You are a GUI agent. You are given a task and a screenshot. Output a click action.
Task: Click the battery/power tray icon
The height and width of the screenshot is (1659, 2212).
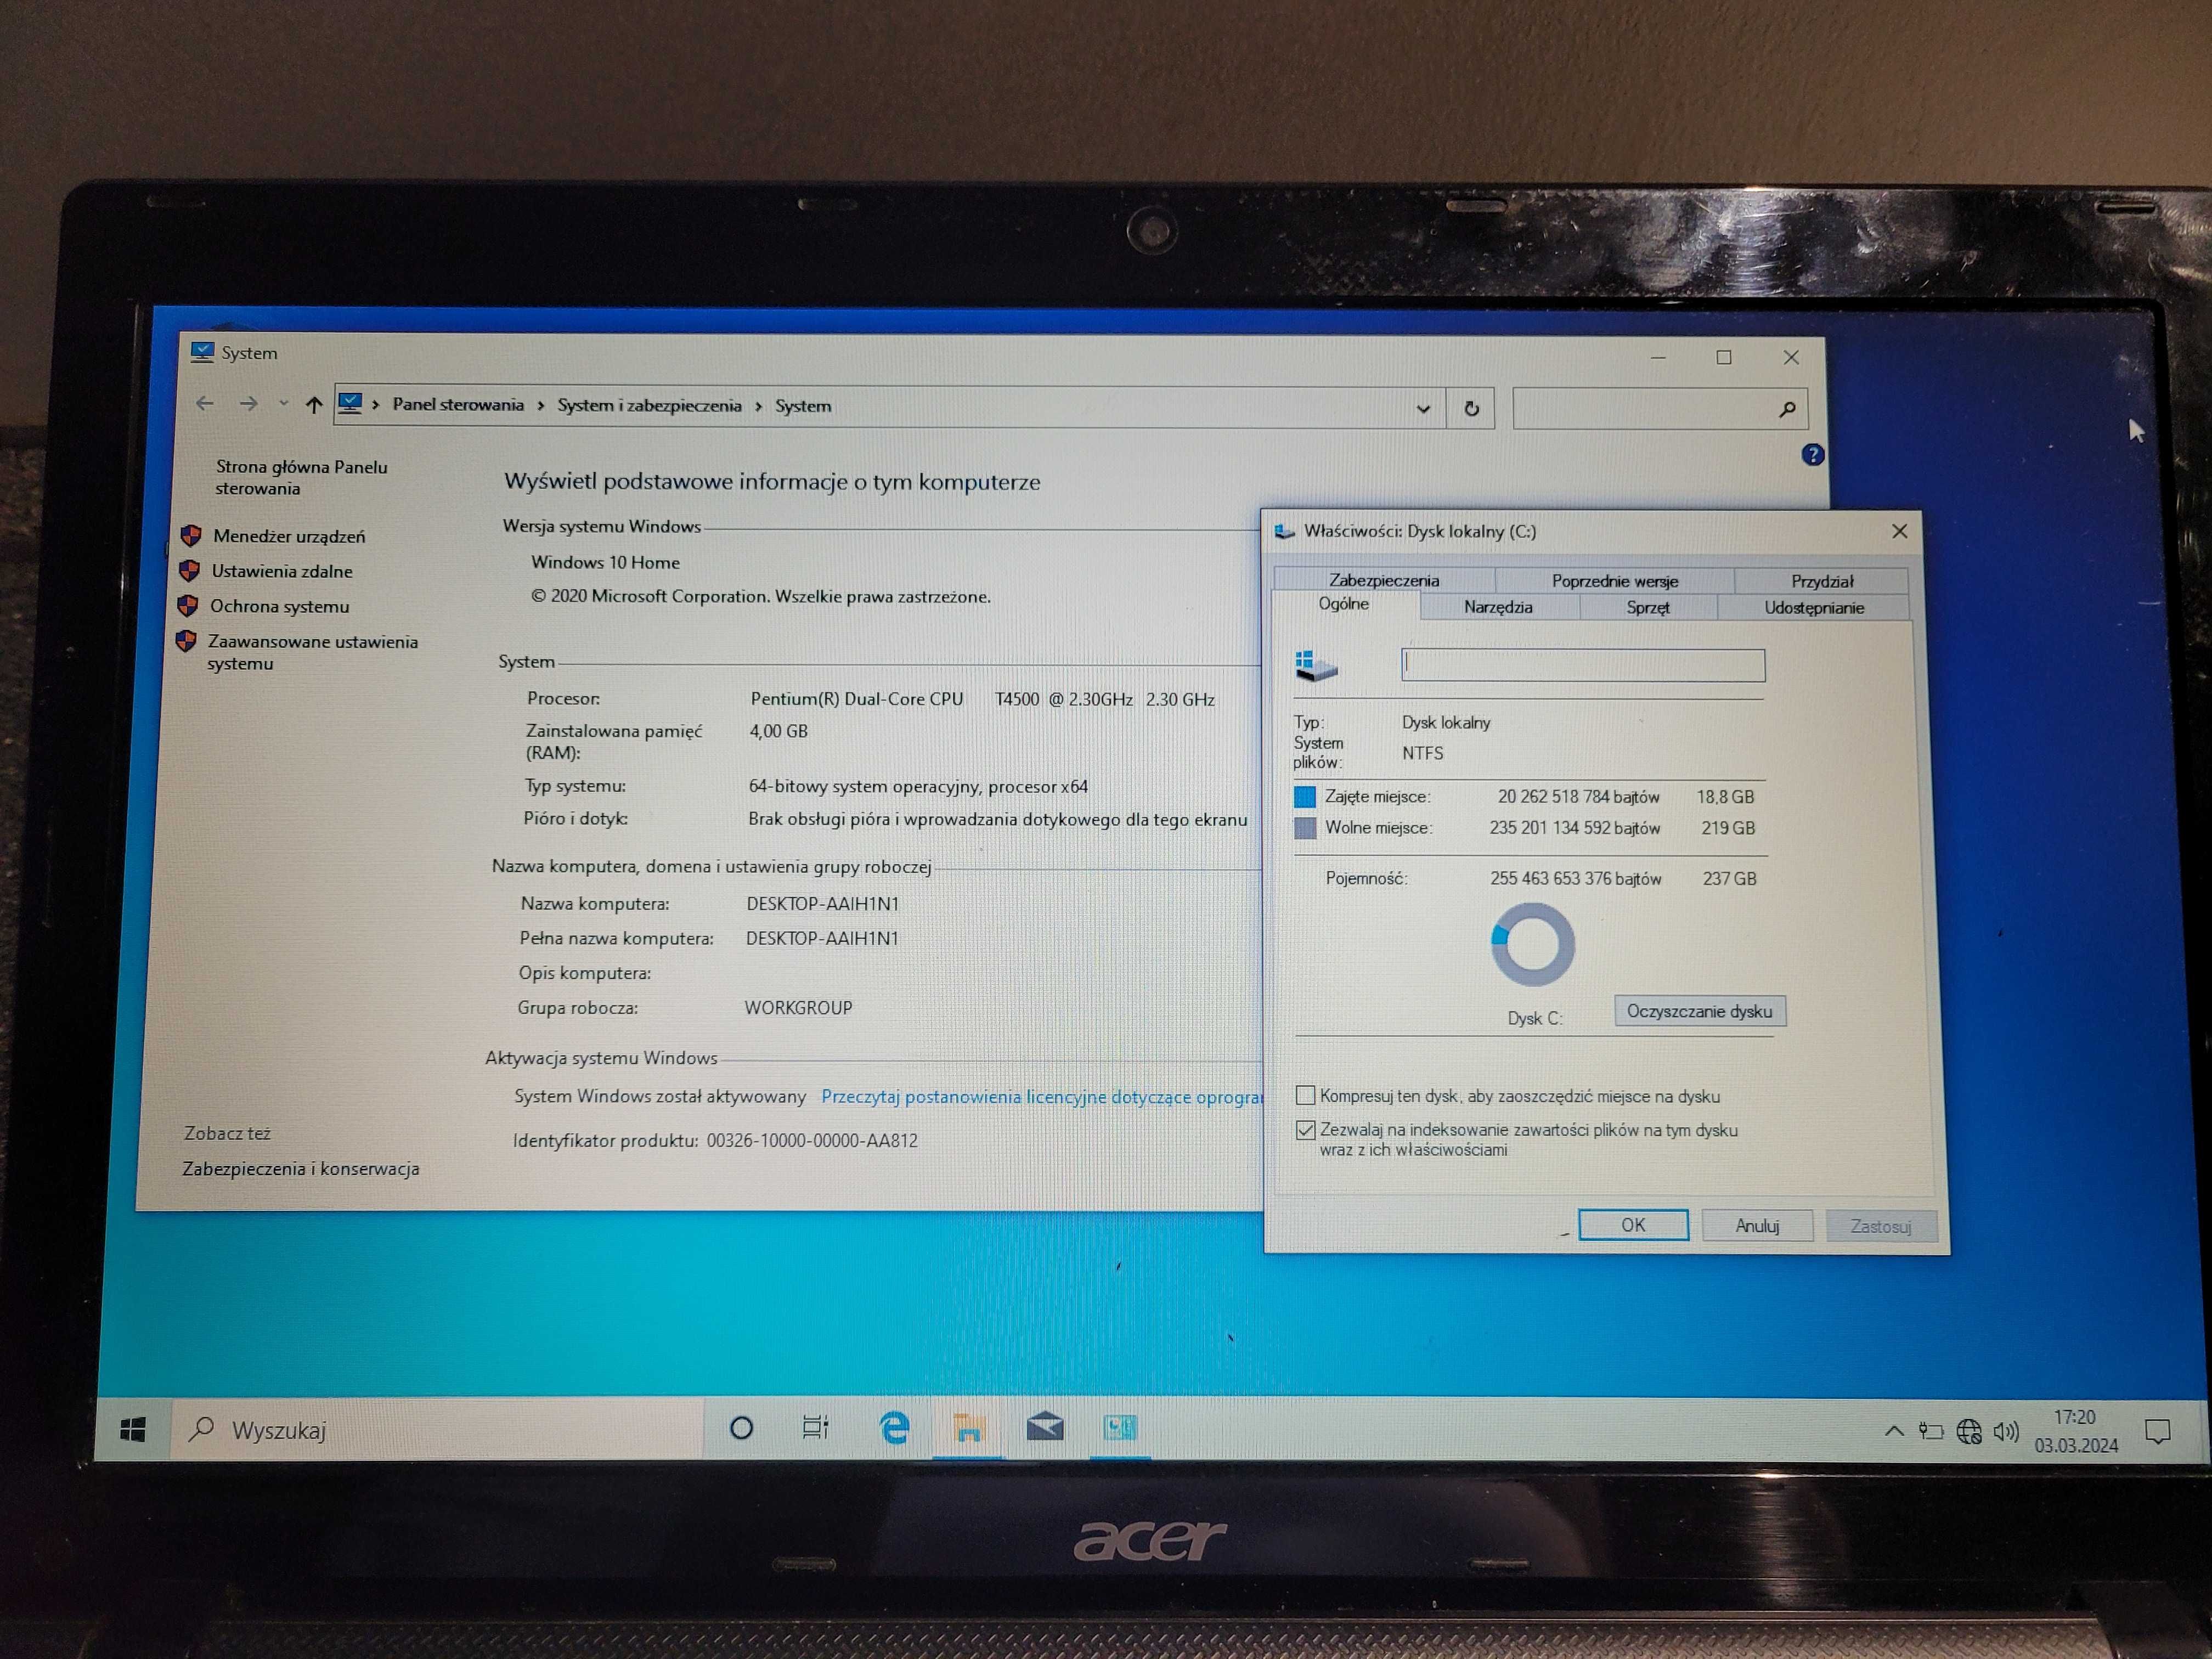tap(1930, 1432)
